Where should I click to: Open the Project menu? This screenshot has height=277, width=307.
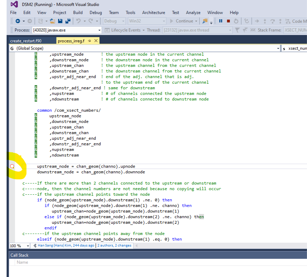click(x=60, y=13)
